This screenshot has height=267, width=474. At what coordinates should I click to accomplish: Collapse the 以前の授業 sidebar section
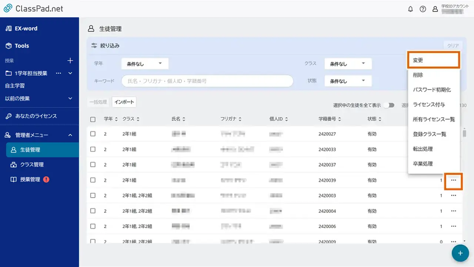(x=71, y=99)
